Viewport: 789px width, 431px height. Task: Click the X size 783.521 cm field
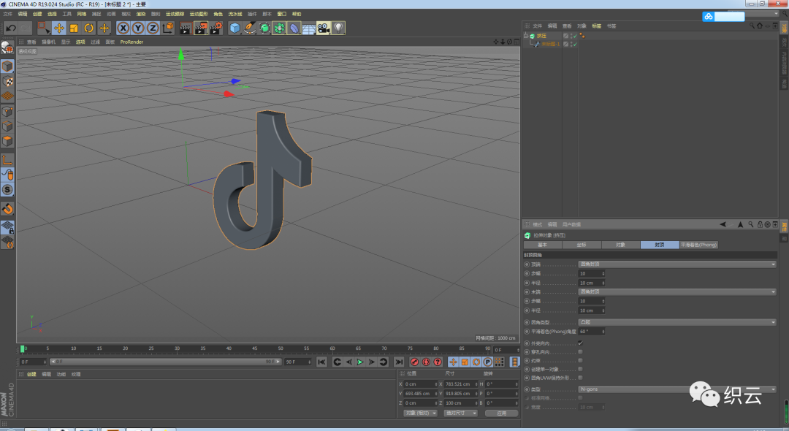pyautogui.click(x=461, y=384)
